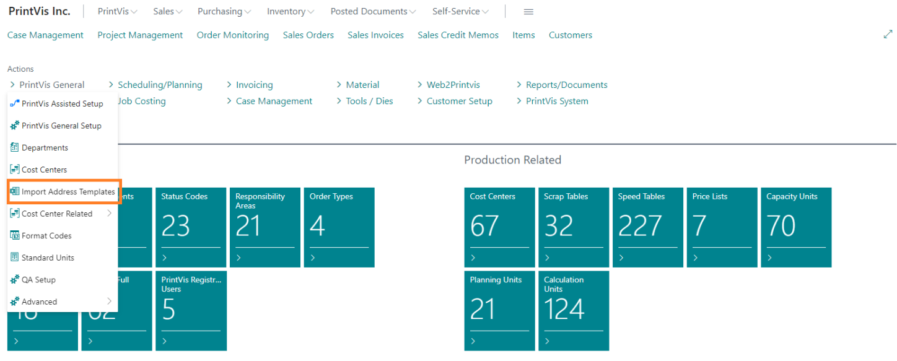Open the PrintVis Registered Users tile

[191, 311]
